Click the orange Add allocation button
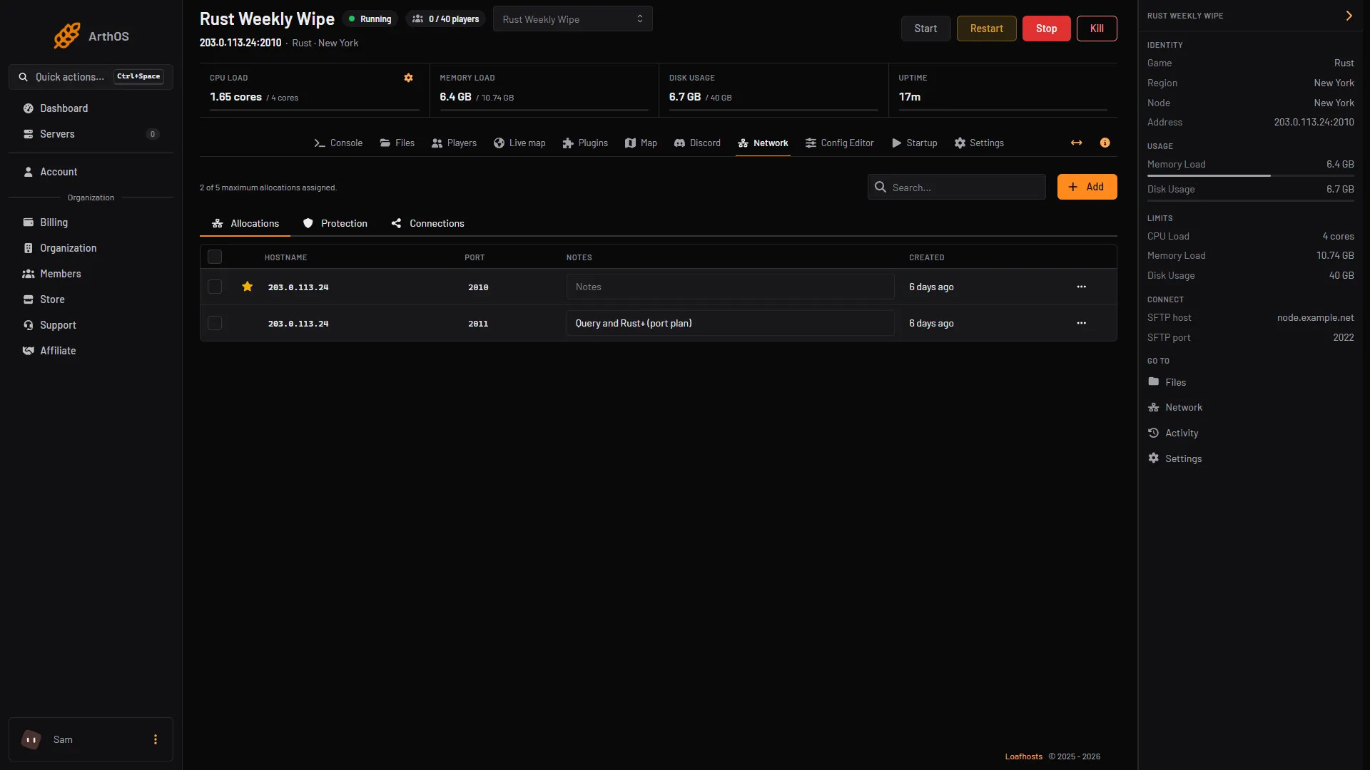The width and height of the screenshot is (1370, 770). [x=1087, y=187]
